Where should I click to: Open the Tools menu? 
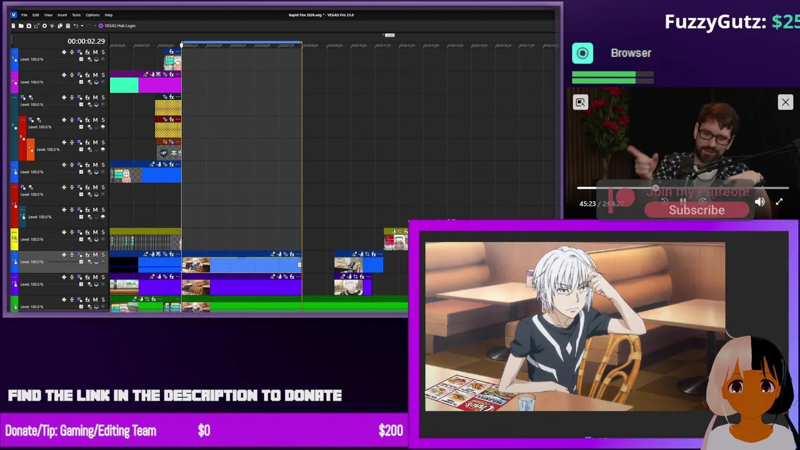[x=76, y=15]
